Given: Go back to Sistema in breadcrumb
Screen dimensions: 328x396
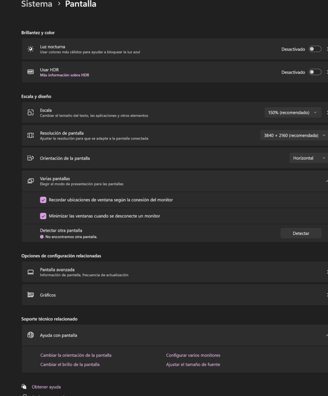Looking at the screenshot, I should click(x=36, y=5).
